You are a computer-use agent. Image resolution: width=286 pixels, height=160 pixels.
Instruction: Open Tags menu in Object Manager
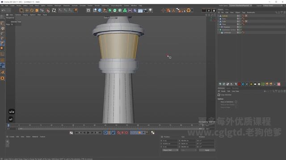[244, 12]
